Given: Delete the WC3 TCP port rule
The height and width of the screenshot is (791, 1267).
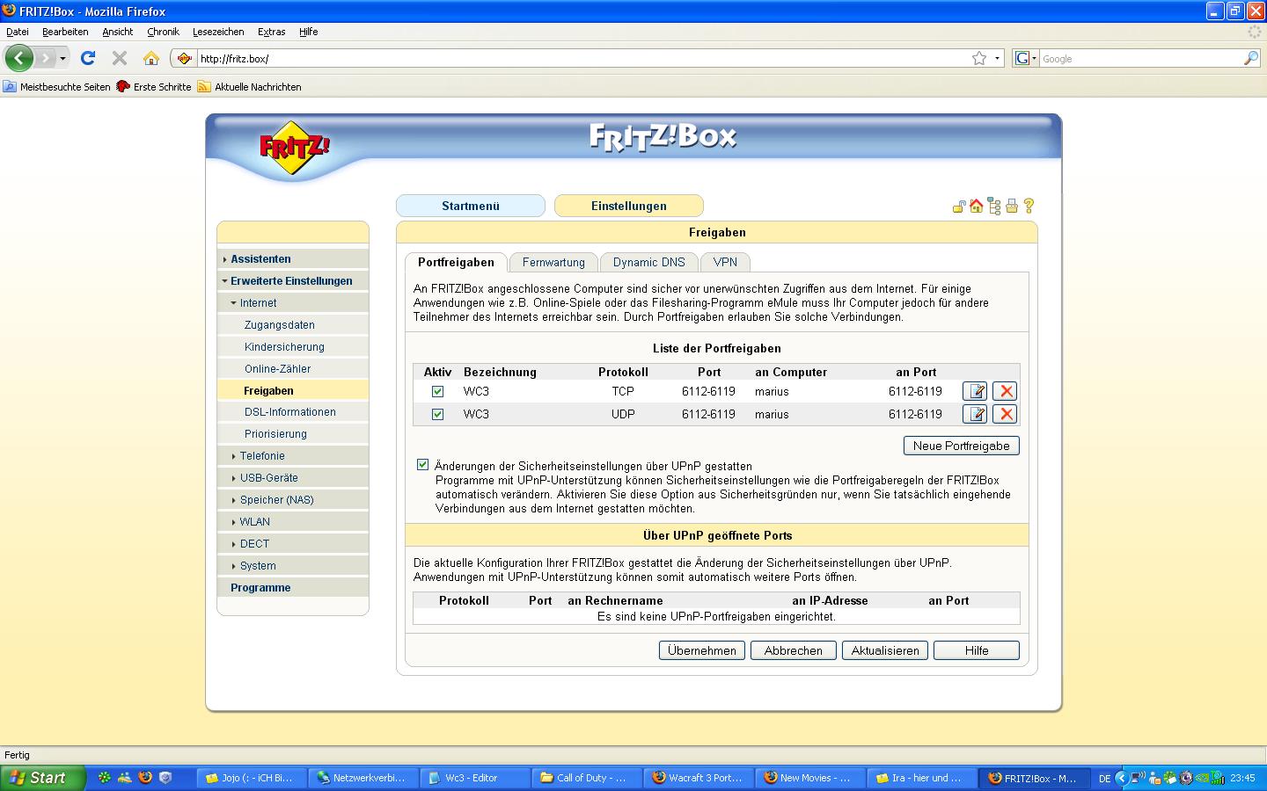Looking at the screenshot, I should click(1005, 391).
